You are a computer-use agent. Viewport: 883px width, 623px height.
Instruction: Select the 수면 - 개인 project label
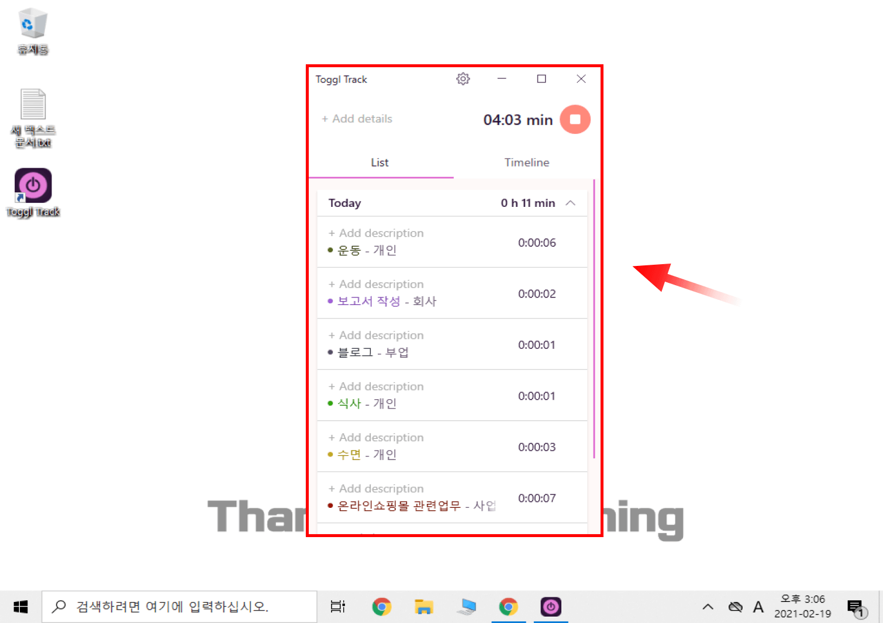[x=363, y=455]
